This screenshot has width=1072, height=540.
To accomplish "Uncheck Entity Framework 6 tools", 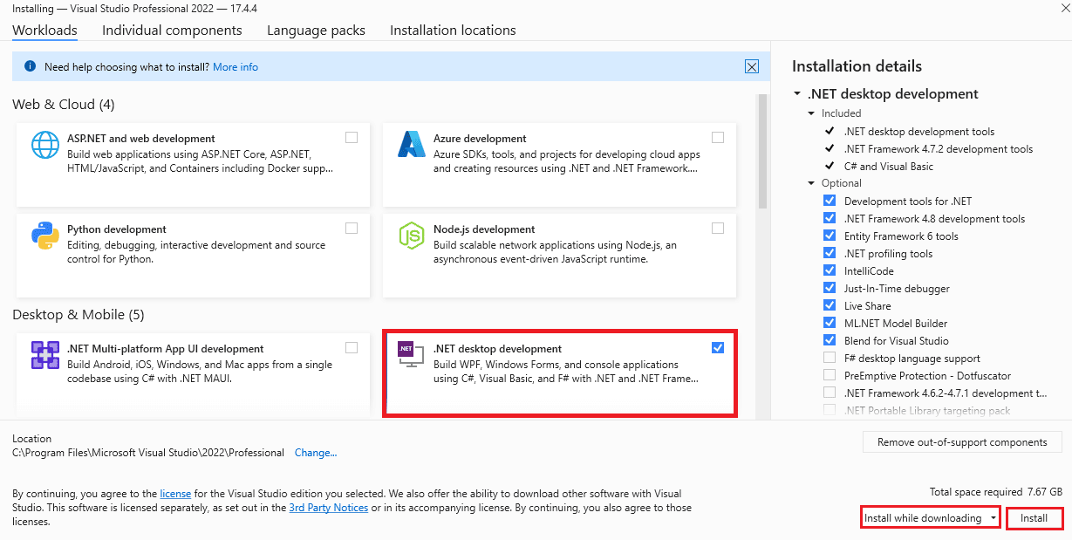I will tap(830, 236).
